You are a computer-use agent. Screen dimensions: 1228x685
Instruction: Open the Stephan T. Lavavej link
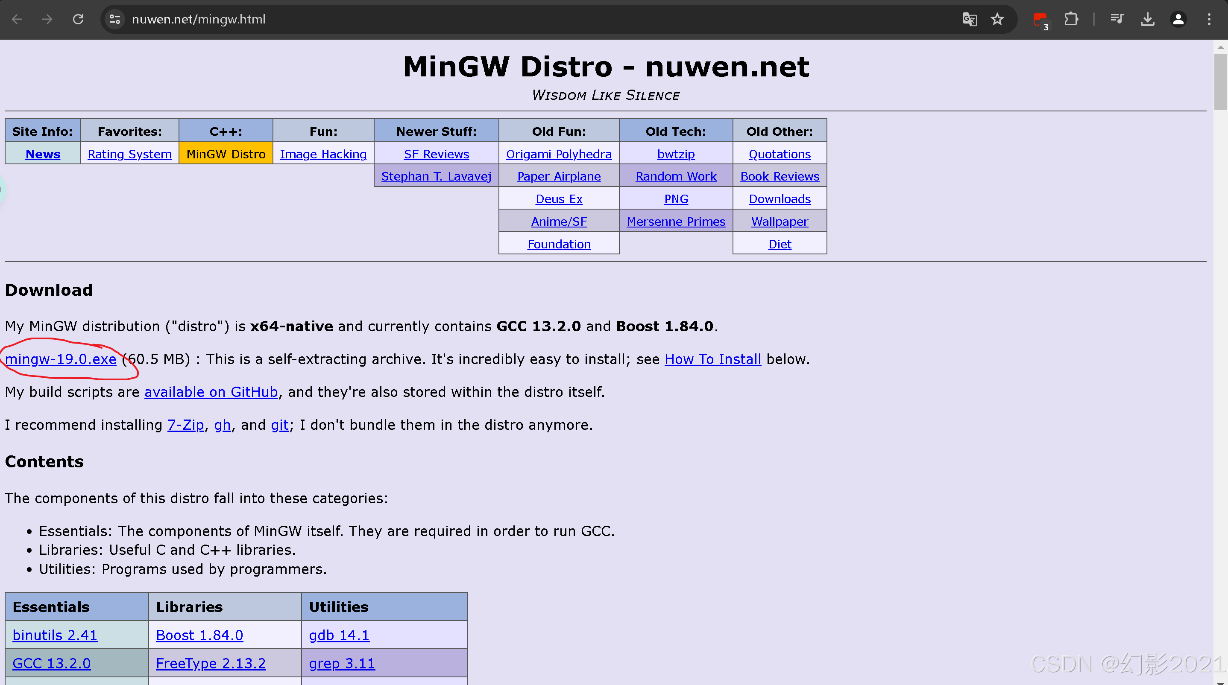[x=436, y=176]
